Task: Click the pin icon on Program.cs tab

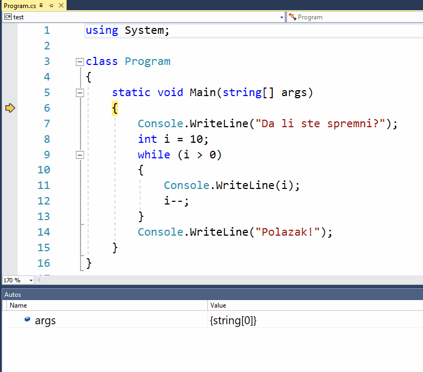Action: click(51, 5)
